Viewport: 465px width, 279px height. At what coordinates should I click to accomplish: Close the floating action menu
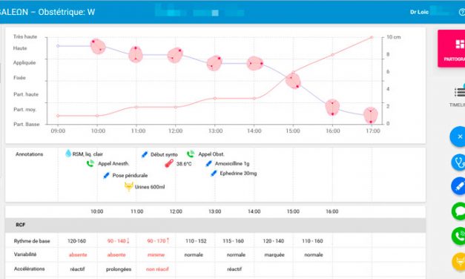tap(459, 137)
